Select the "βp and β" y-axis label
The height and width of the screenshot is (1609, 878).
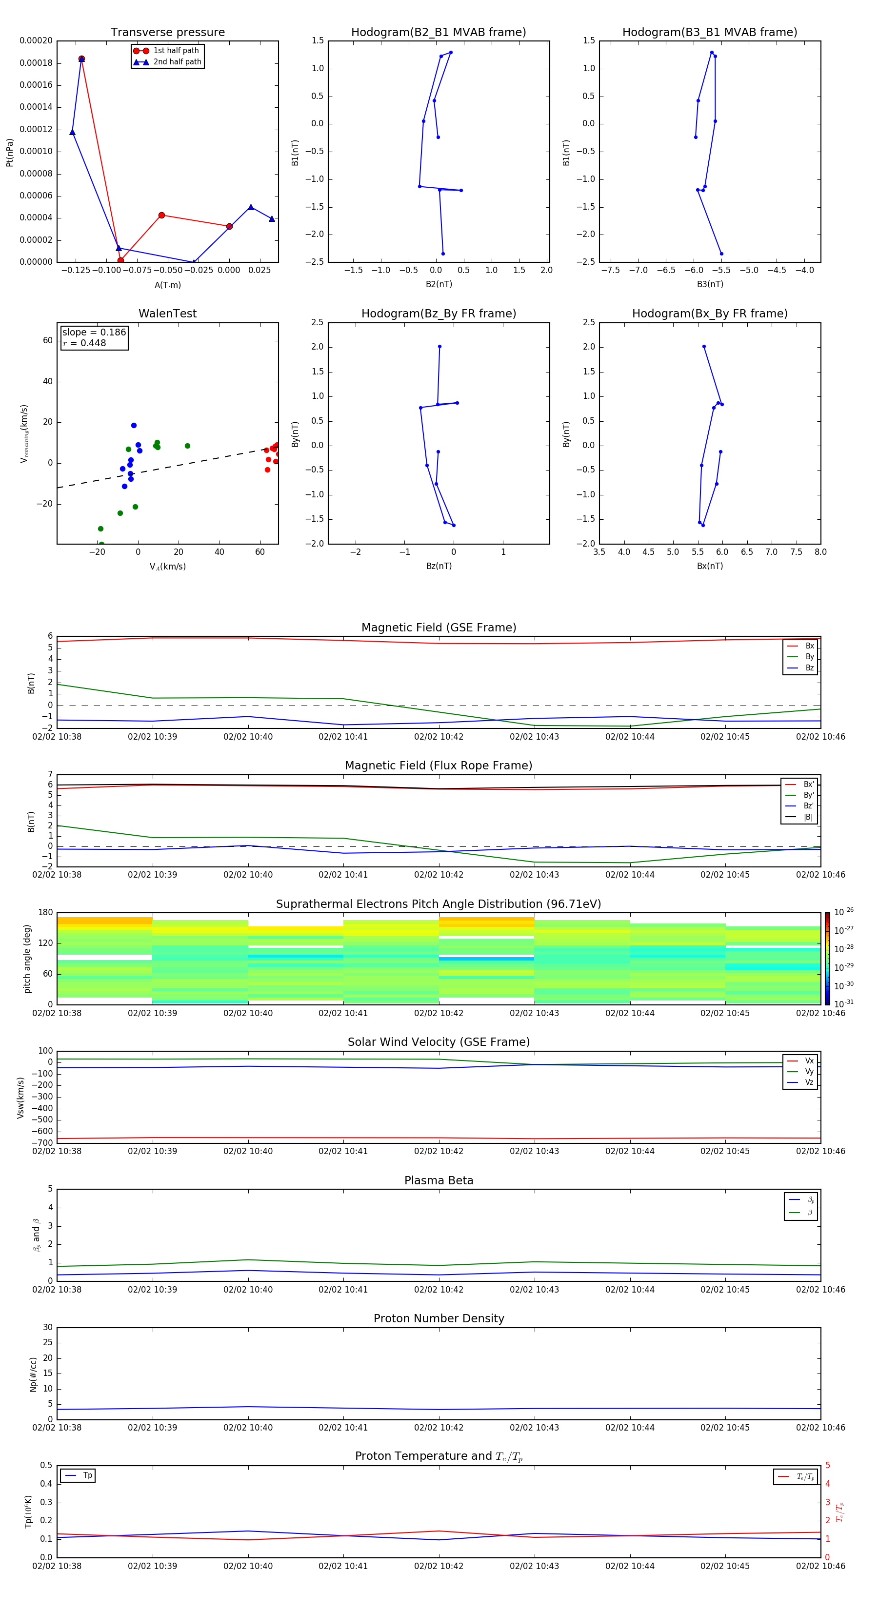(x=36, y=1235)
